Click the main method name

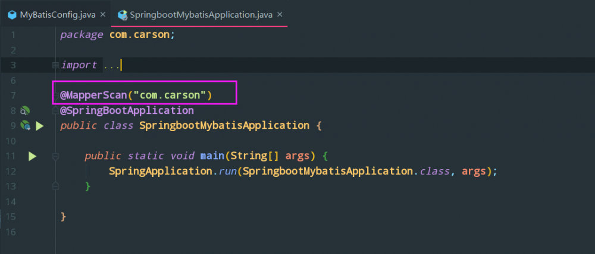[x=212, y=156]
